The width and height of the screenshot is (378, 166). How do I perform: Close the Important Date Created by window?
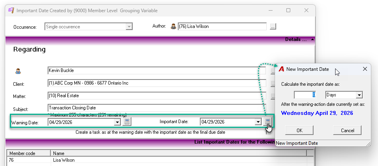[x=306, y=10]
